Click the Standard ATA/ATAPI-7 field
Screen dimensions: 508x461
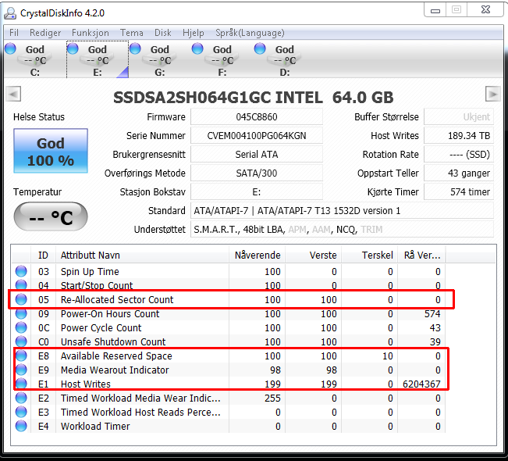click(x=342, y=211)
